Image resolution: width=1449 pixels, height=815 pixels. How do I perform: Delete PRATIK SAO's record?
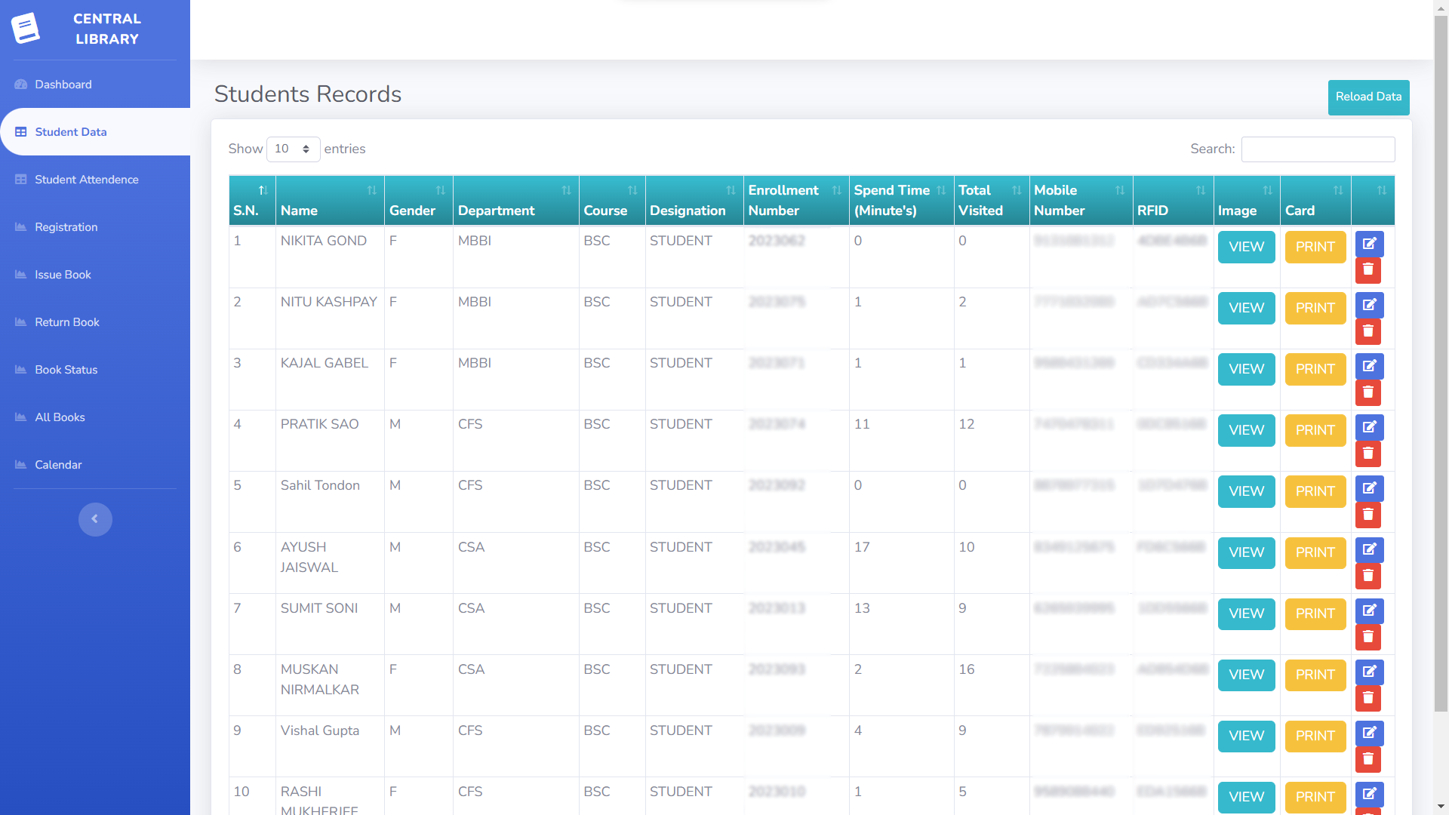point(1367,454)
